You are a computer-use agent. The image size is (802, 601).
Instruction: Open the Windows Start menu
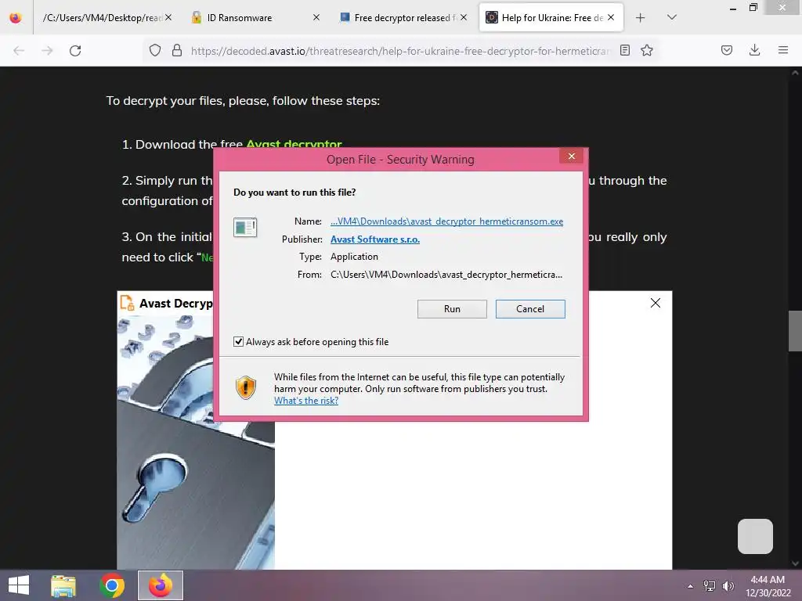pos(19,585)
